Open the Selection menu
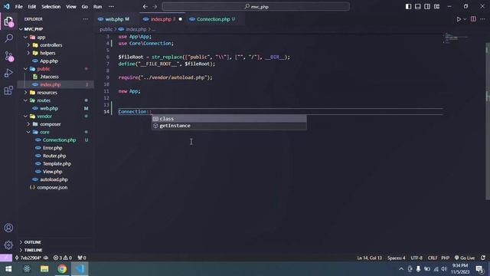The image size is (490, 276). (x=51, y=7)
